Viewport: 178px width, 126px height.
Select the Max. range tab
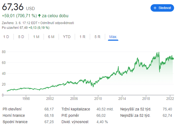[113, 37]
